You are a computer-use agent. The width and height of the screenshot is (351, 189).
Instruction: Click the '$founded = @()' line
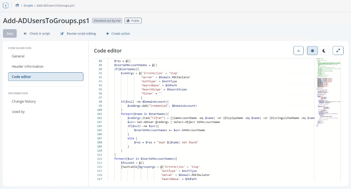coord(132,163)
